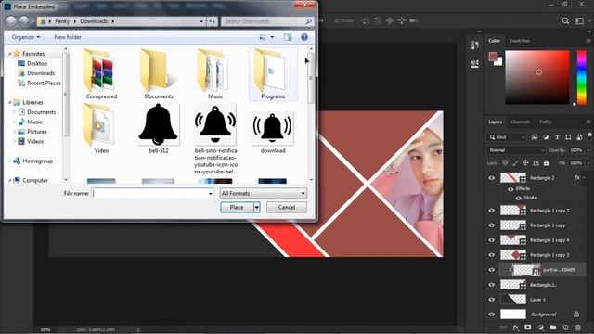Image resolution: width=594 pixels, height=334 pixels.
Task: Add a layer style with fx button
Action: (516, 328)
